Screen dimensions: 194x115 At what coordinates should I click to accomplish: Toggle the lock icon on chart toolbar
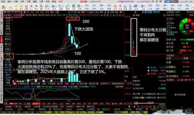(117, 15)
